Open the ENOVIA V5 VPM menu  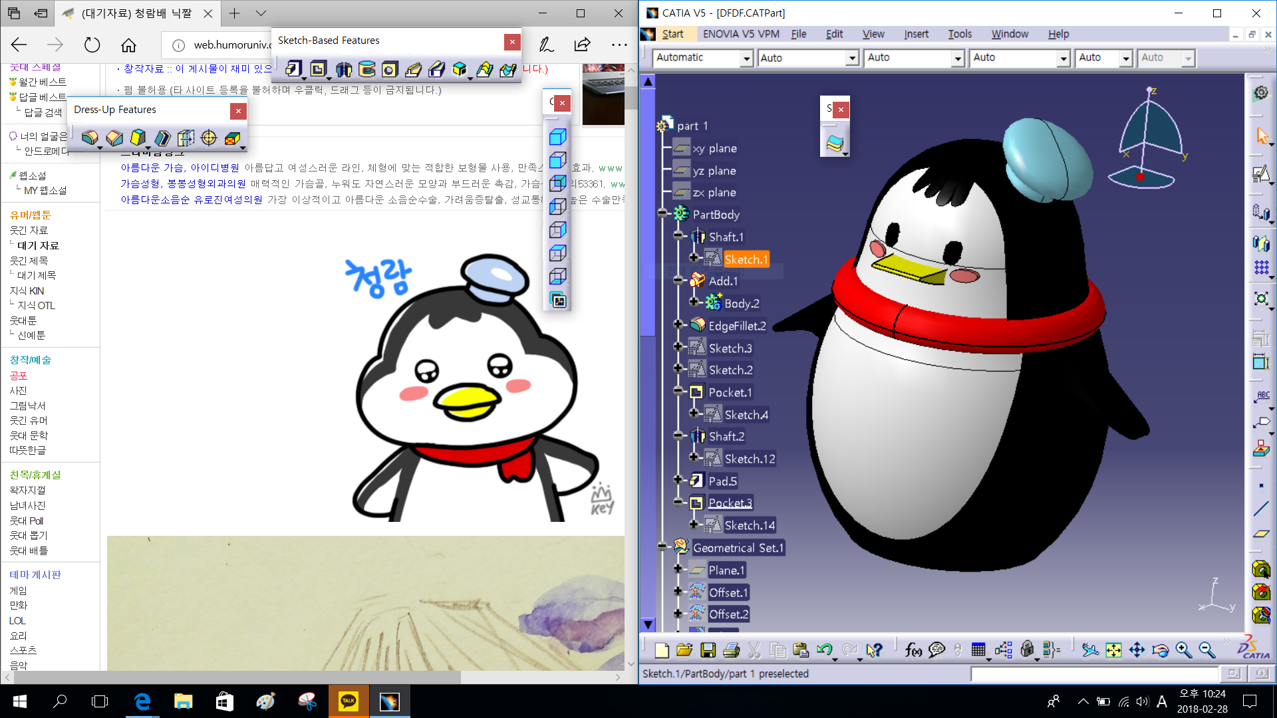741,34
